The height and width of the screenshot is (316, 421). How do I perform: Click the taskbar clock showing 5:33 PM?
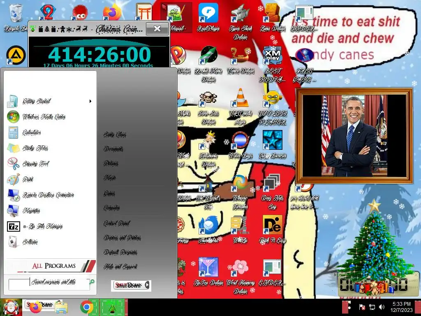[401, 307]
